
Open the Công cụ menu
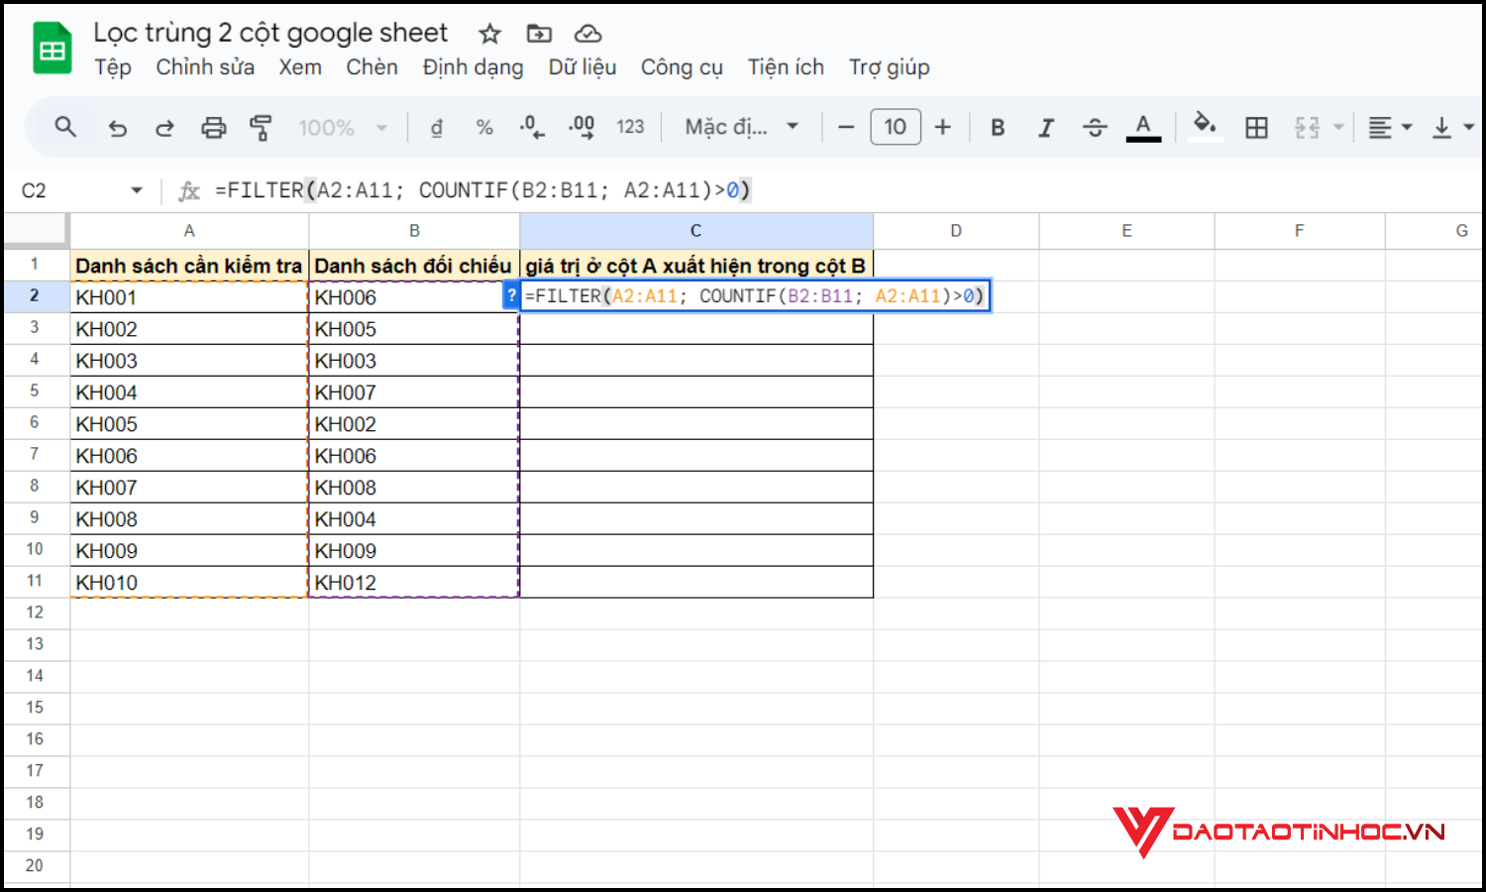[x=682, y=67]
